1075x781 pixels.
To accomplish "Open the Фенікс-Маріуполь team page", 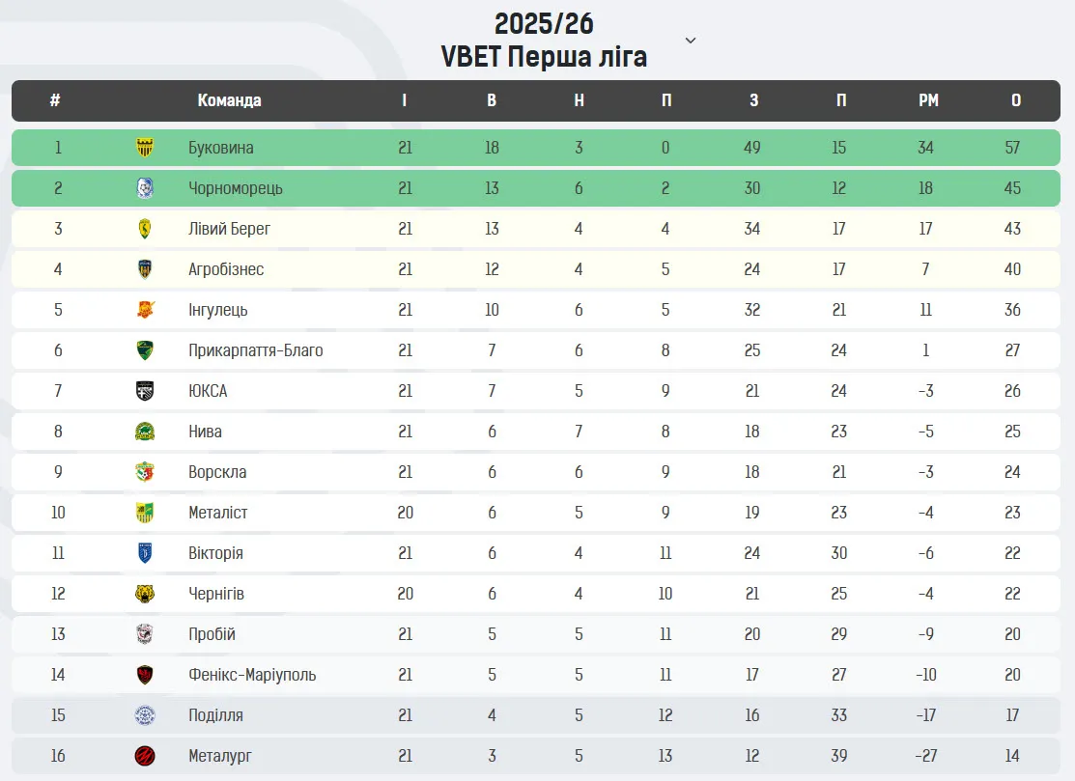I will tap(252, 675).
